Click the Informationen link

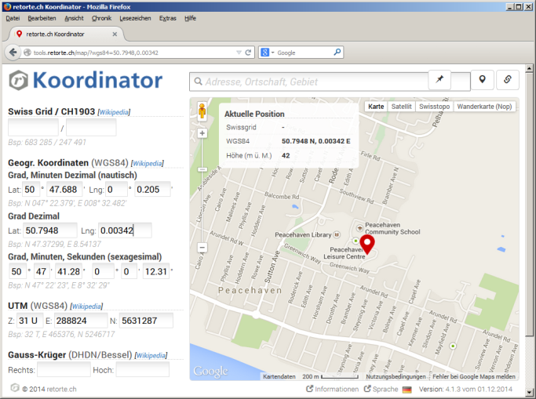click(x=333, y=389)
